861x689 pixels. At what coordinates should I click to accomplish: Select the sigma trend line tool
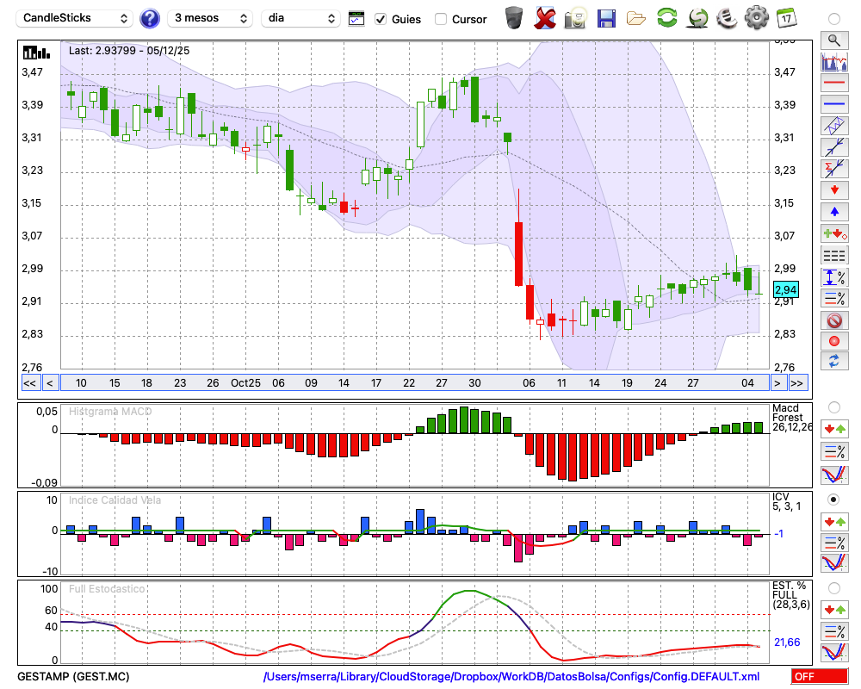click(x=834, y=169)
